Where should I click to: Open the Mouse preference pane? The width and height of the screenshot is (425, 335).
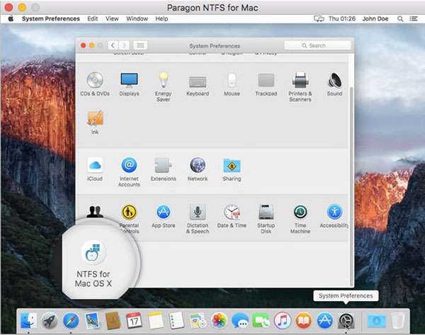coord(232,84)
